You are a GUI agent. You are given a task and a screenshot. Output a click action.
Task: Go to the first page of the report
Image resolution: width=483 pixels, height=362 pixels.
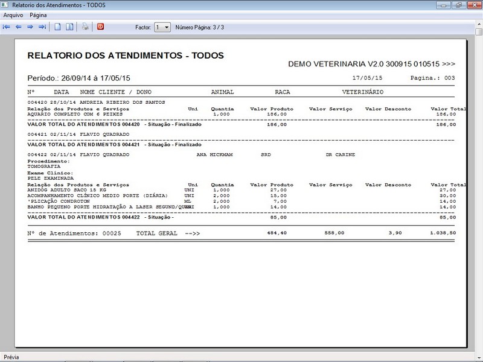click(x=7, y=27)
